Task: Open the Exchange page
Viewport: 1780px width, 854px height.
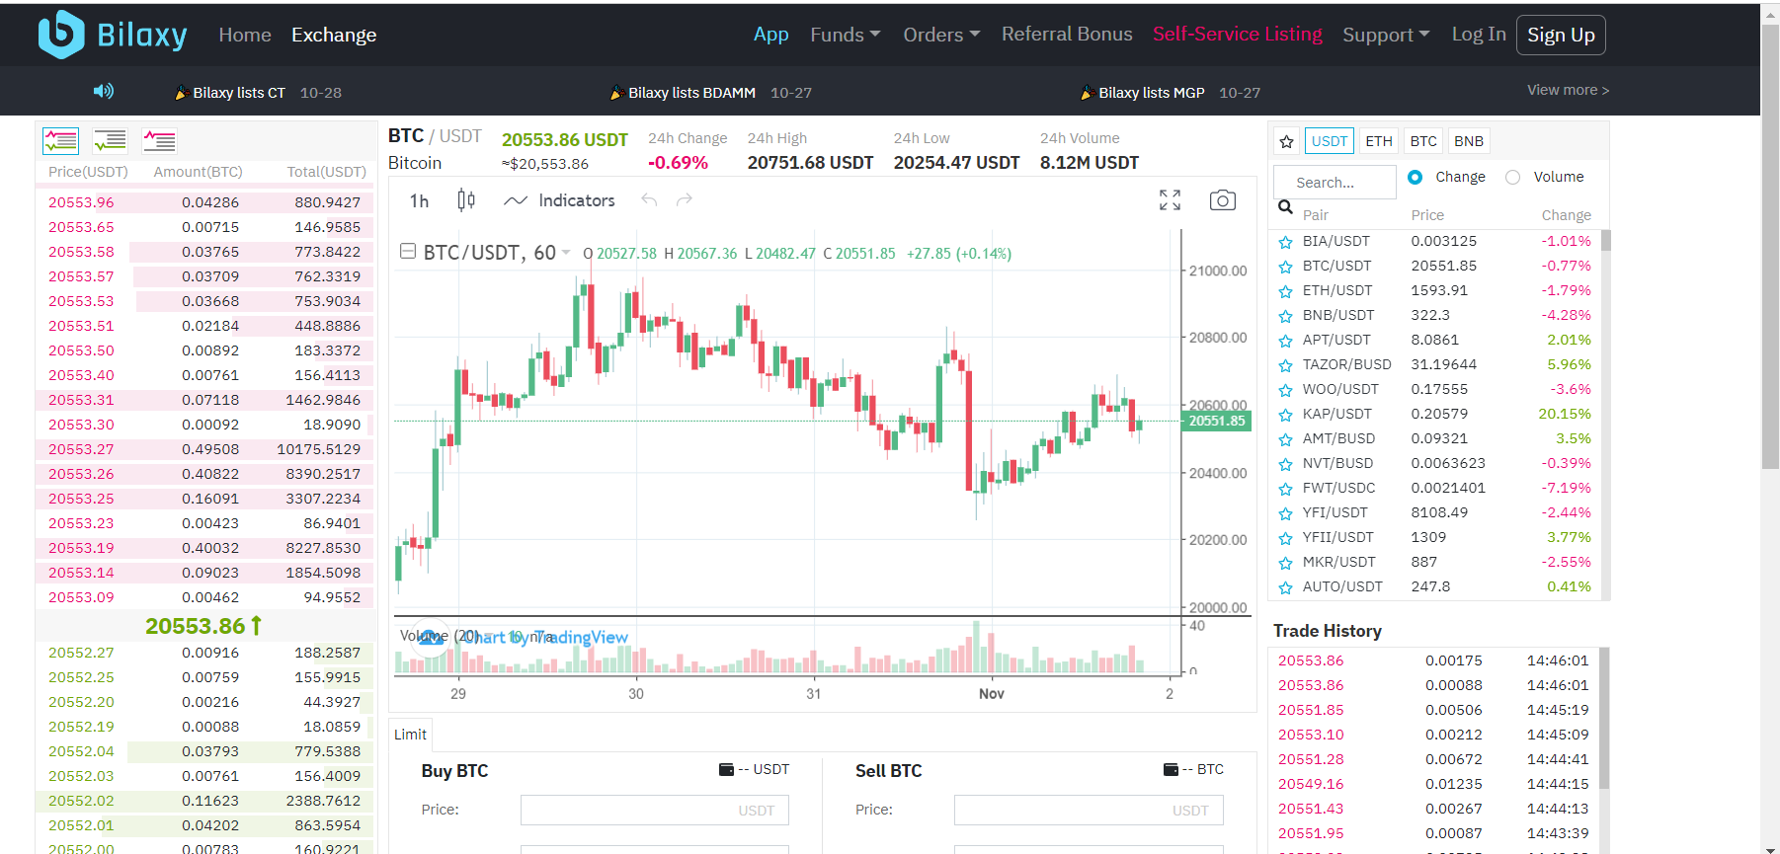Action: tap(334, 35)
